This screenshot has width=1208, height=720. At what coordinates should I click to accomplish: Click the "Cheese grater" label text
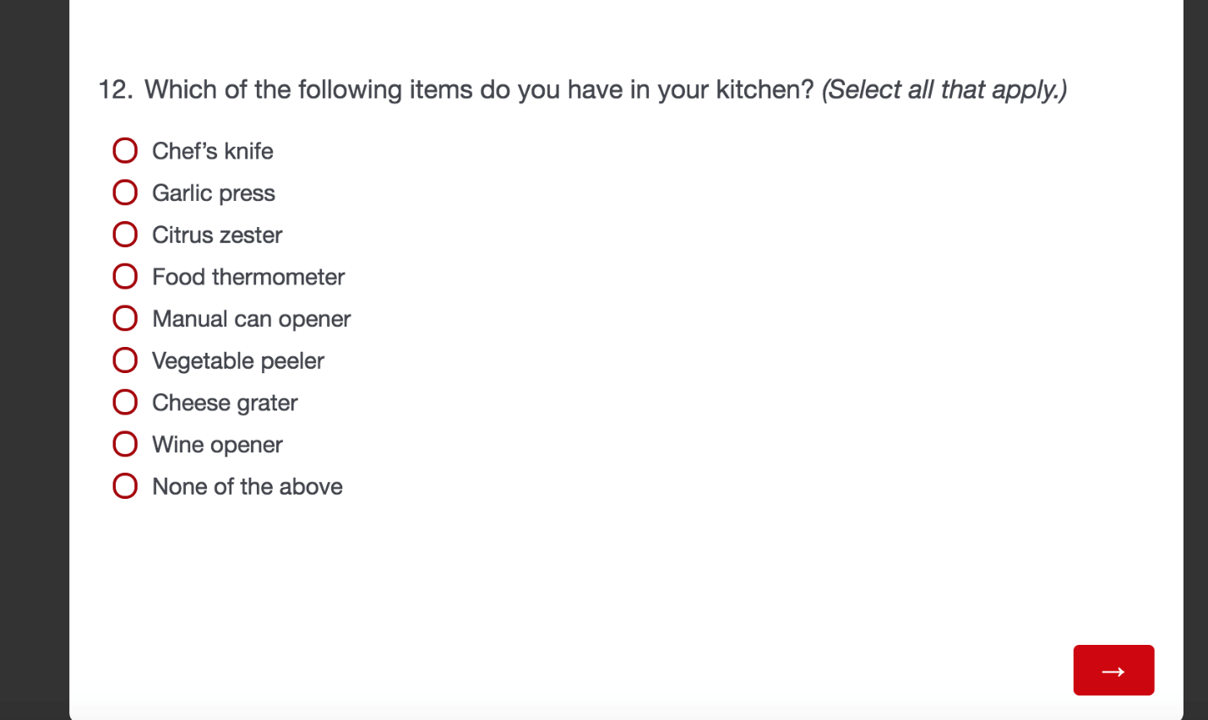225,403
